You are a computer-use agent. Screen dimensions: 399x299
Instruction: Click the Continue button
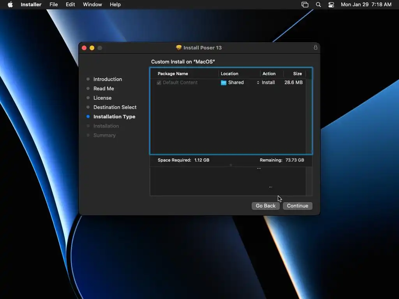coord(297,206)
